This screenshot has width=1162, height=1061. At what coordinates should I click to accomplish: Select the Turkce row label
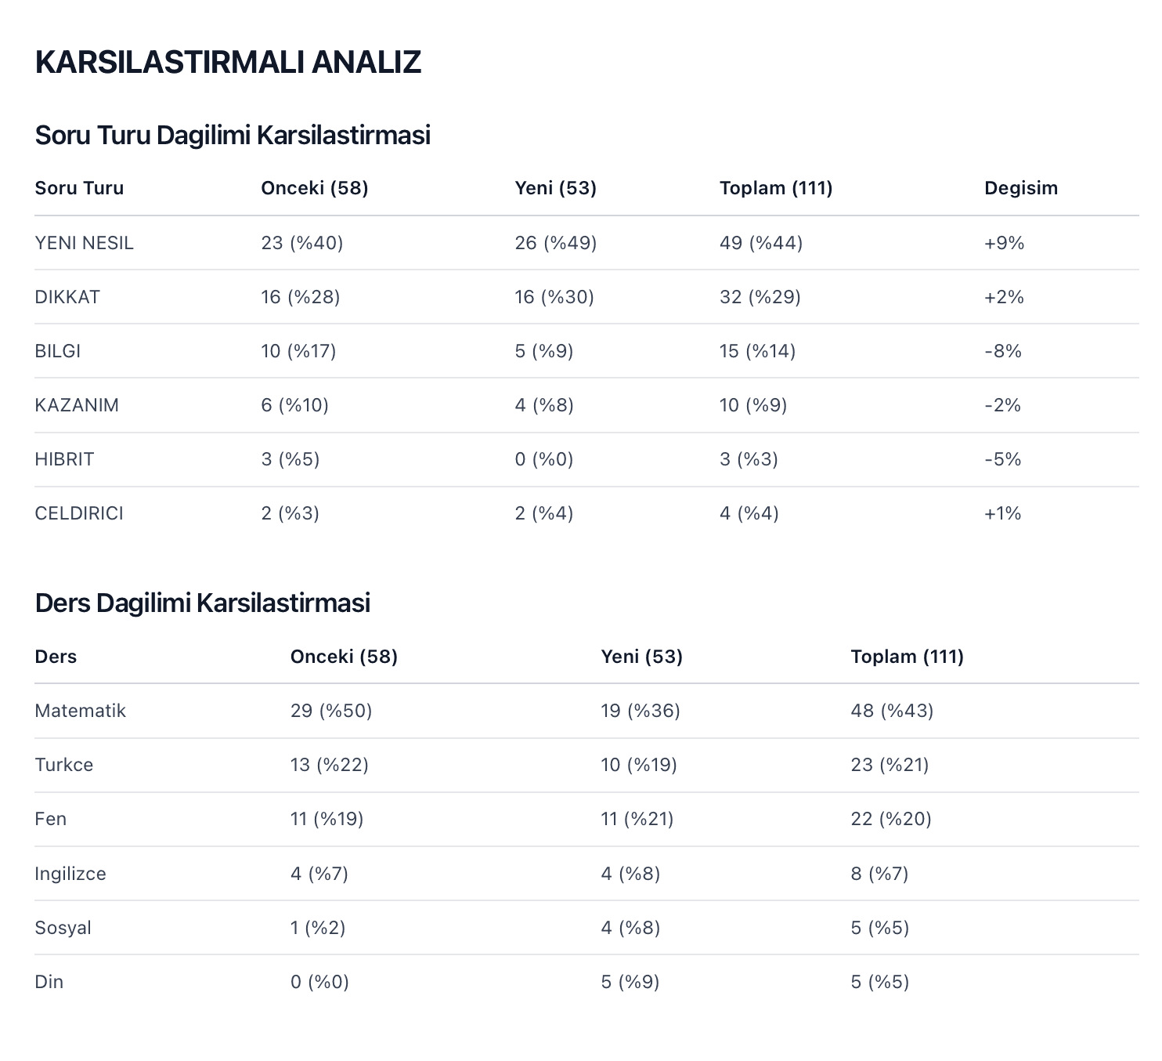63,765
